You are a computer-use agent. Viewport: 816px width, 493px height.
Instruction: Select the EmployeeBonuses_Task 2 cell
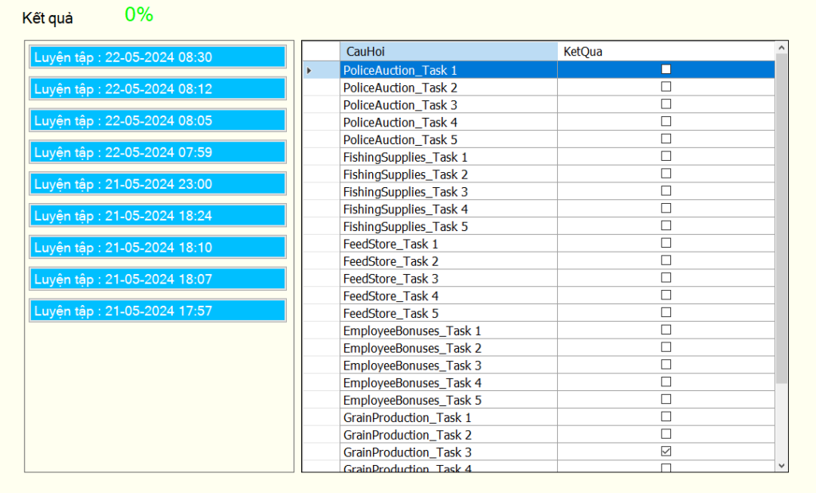448,348
